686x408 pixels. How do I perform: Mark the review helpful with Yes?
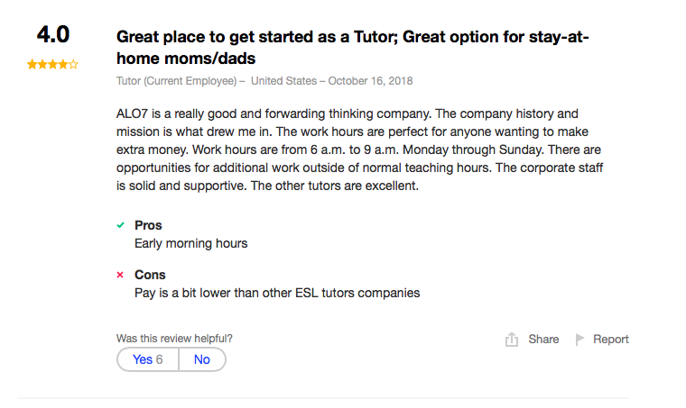(147, 359)
